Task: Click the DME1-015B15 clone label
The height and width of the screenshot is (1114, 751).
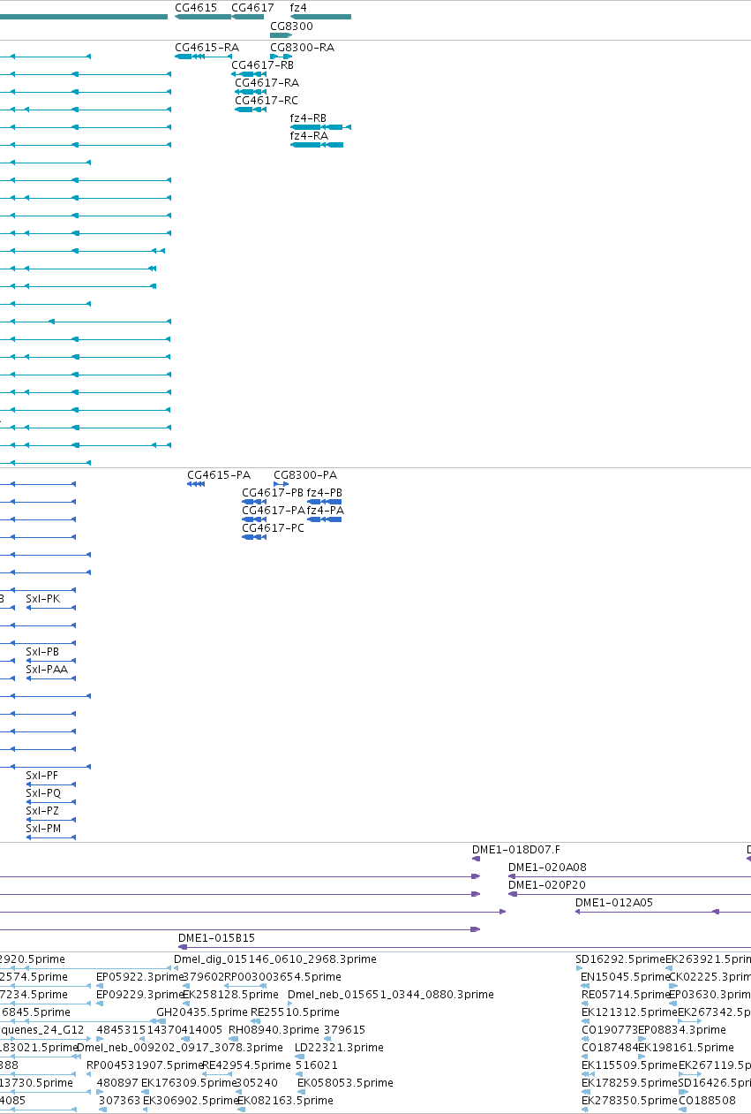Action: 216,938
